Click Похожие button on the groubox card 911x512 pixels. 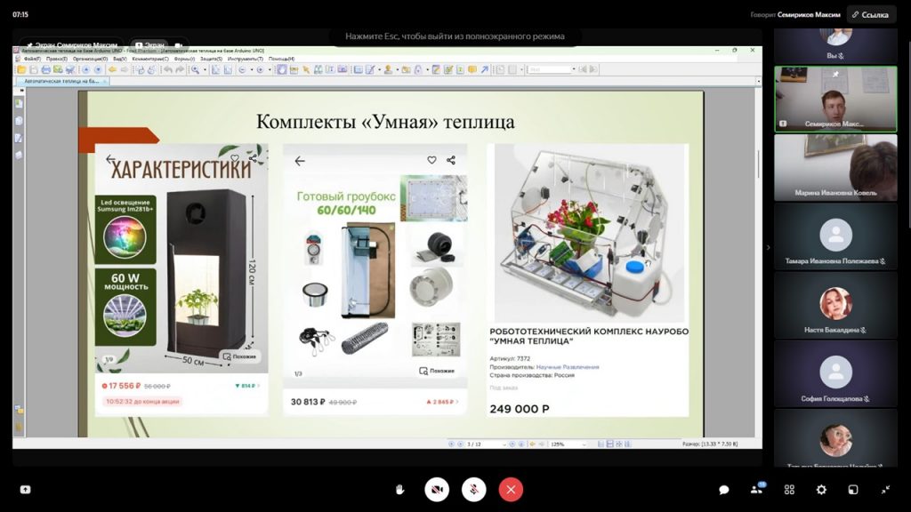pyautogui.click(x=437, y=371)
